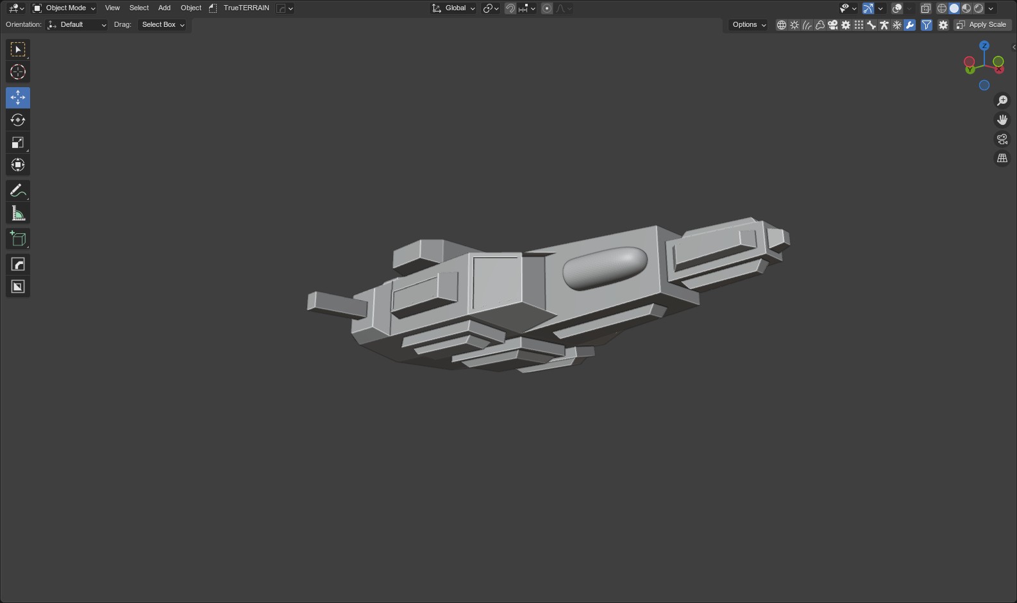Select the Add Cube tool
Image resolution: width=1017 pixels, height=603 pixels.
[18, 238]
